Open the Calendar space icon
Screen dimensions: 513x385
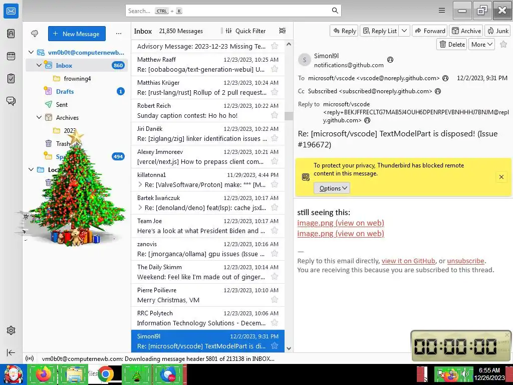tap(11, 56)
